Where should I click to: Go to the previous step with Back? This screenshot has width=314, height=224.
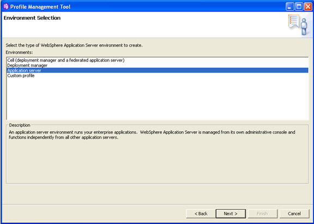click(x=201, y=214)
